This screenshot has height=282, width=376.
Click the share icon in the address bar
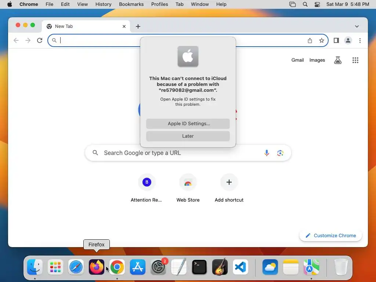pyautogui.click(x=310, y=40)
